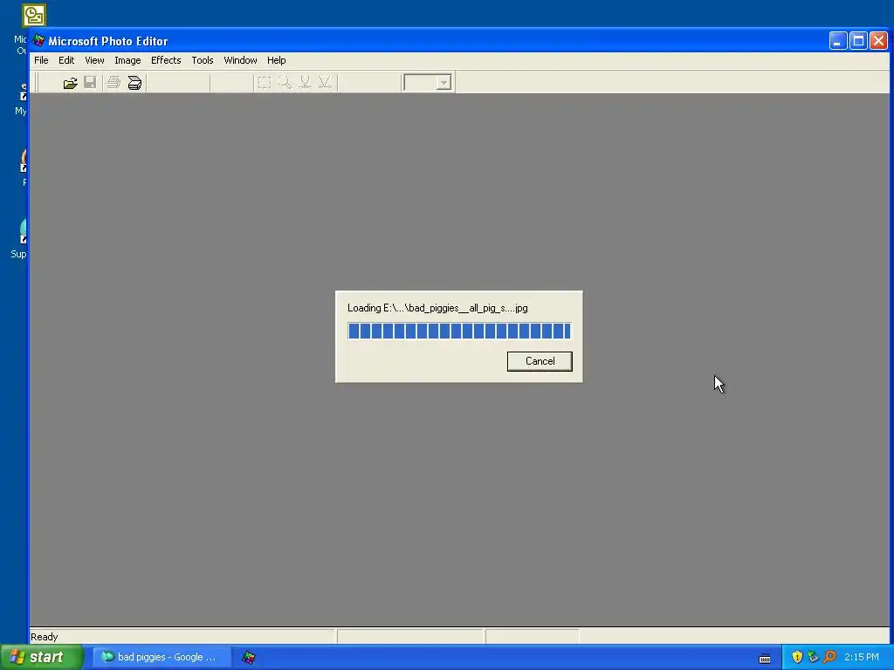Click the blue loading progress bar
This screenshot has height=670, width=894.
click(459, 331)
